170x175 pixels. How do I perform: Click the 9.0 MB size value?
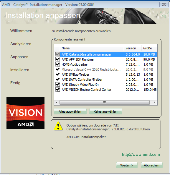(x=148, y=69)
